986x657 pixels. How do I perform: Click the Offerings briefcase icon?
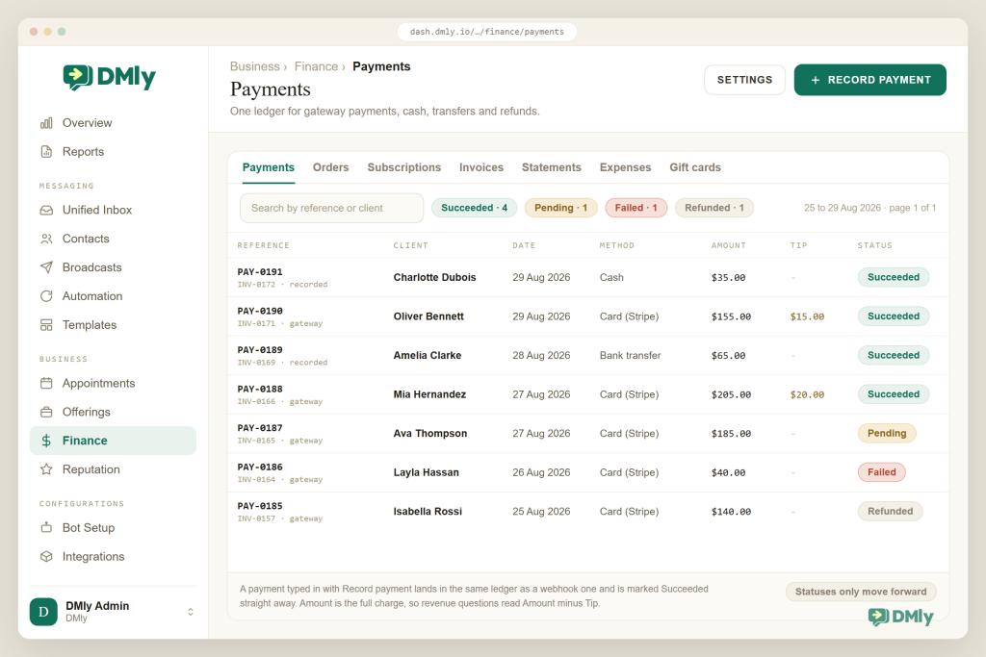[x=46, y=412]
